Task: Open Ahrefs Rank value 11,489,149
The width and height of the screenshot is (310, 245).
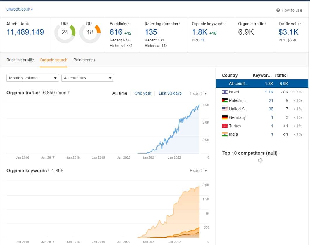Action: pos(25,32)
